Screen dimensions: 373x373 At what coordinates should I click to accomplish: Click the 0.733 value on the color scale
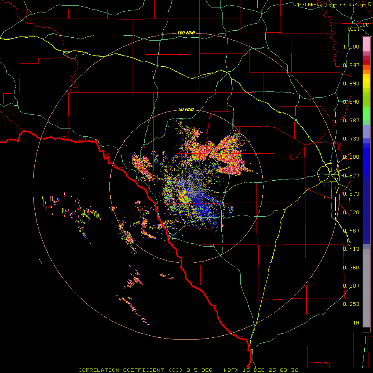[x=351, y=139]
